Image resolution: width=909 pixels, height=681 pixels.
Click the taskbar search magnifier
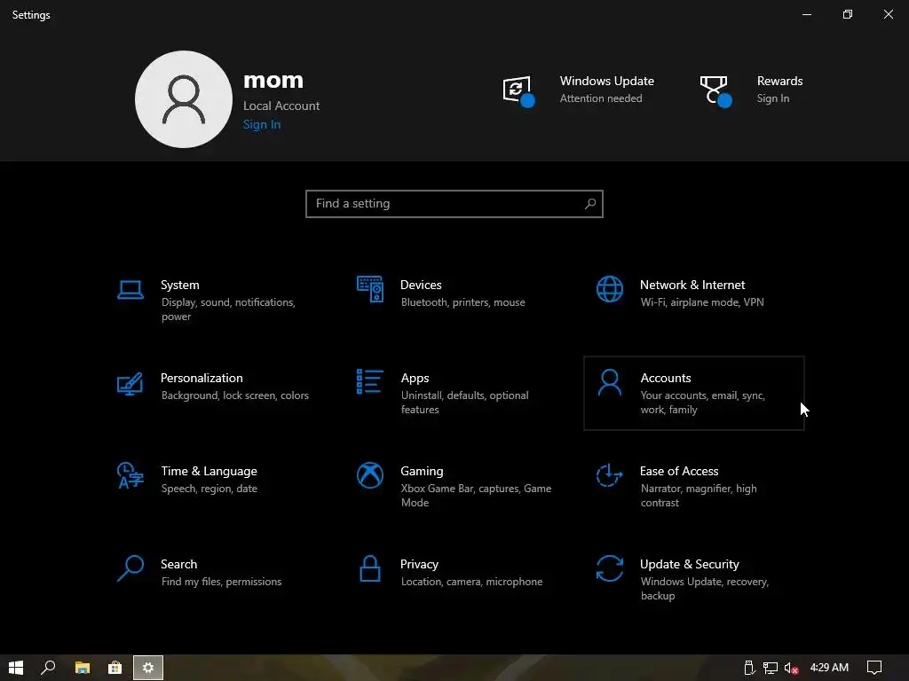[48, 668]
